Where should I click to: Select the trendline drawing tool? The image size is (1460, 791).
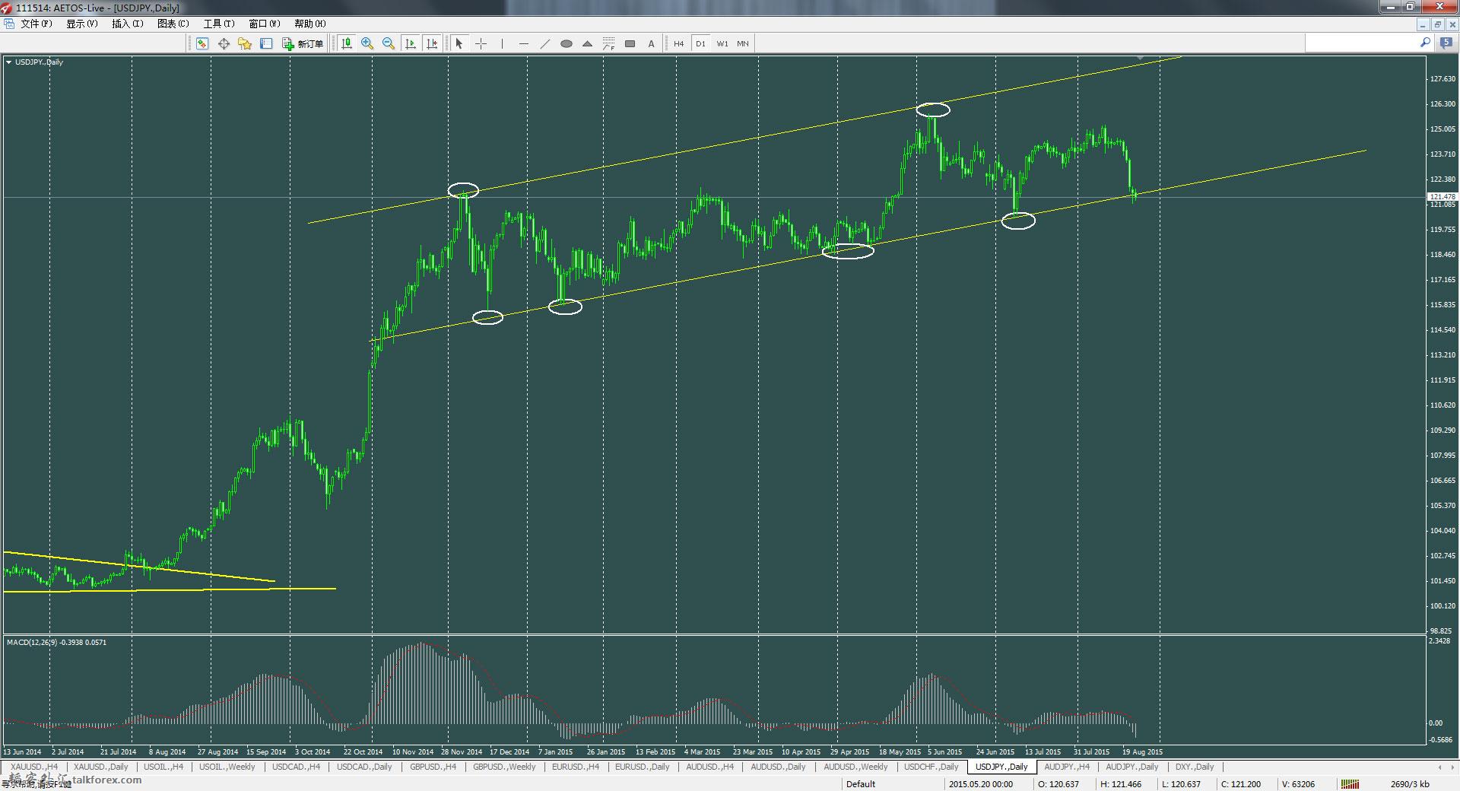[544, 43]
